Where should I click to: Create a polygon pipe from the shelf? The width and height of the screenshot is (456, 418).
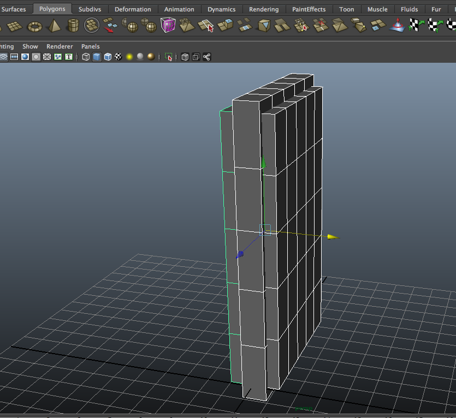pos(73,26)
